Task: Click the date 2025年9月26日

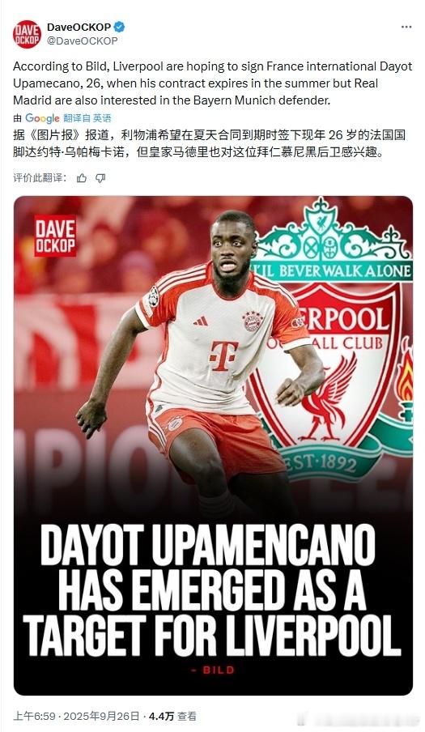Action: click(102, 716)
